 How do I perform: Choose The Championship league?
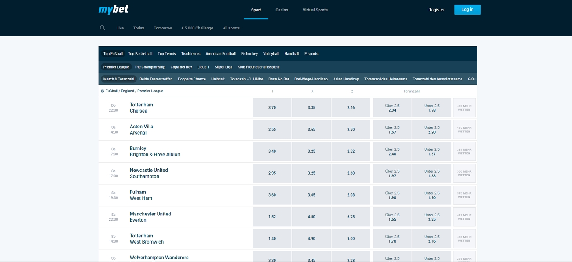point(150,67)
